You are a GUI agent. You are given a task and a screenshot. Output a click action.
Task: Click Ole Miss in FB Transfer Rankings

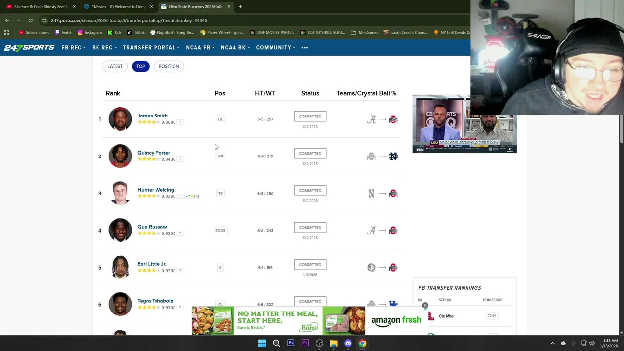pos(446,316)
